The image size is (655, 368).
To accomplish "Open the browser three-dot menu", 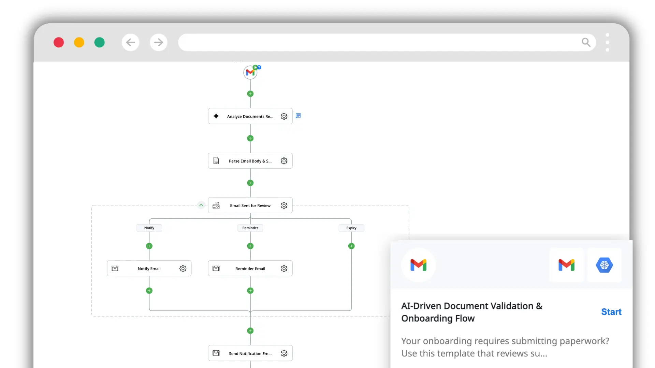I will [608, 42].
